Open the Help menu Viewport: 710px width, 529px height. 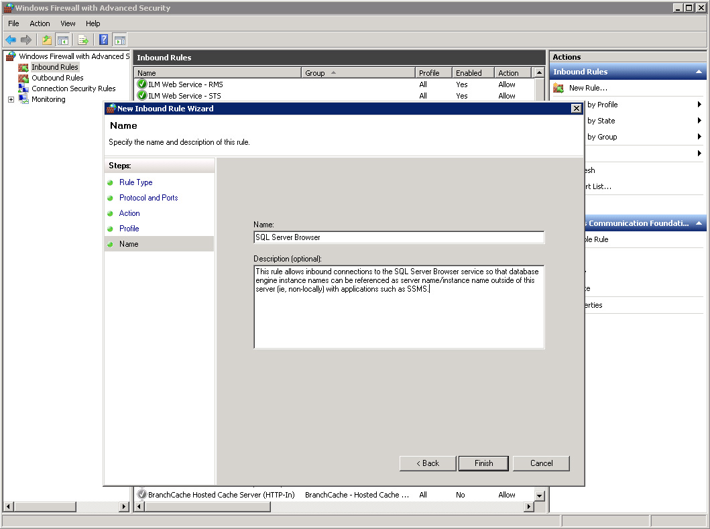tap(93, 23)
